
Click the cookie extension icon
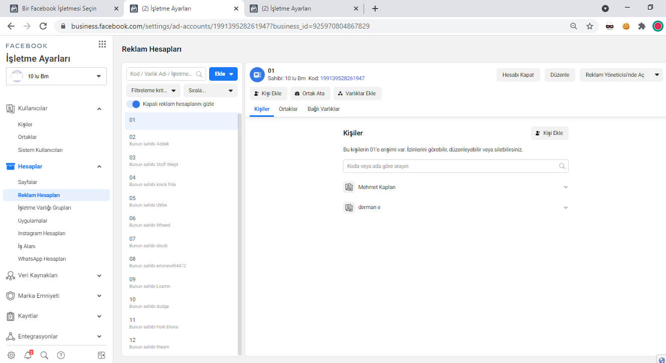pyautogui.click(x=626, y=26)
